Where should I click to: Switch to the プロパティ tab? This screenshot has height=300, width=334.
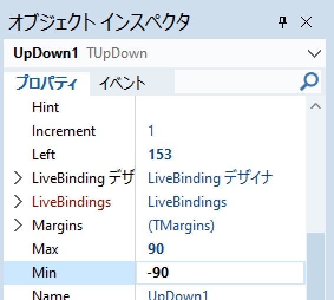coord(47,83)
